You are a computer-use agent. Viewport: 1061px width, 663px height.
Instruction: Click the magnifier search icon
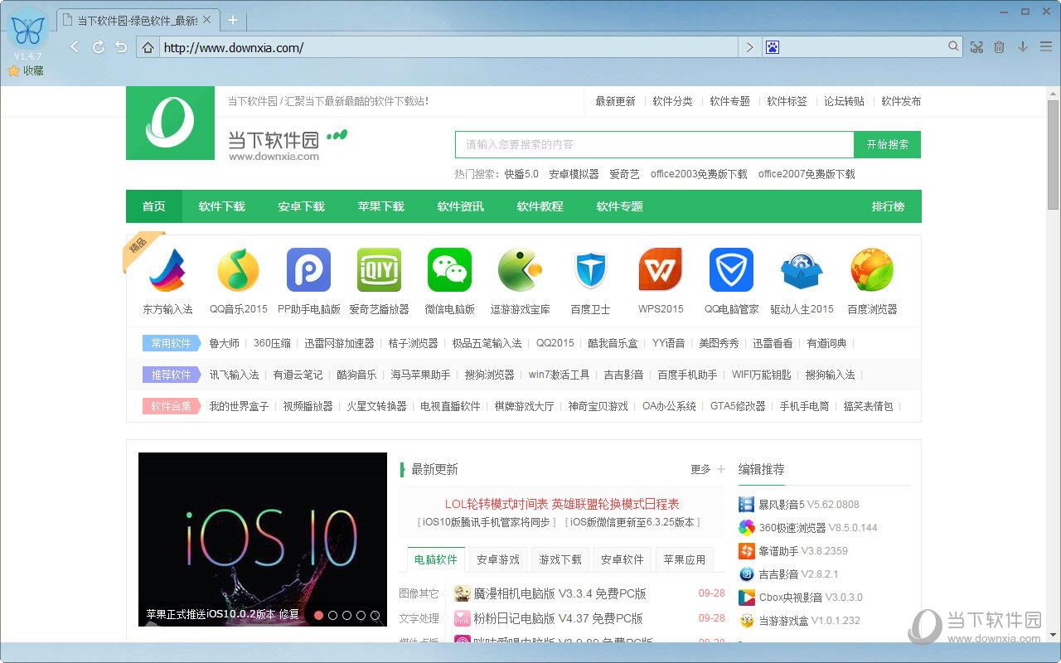954,47
